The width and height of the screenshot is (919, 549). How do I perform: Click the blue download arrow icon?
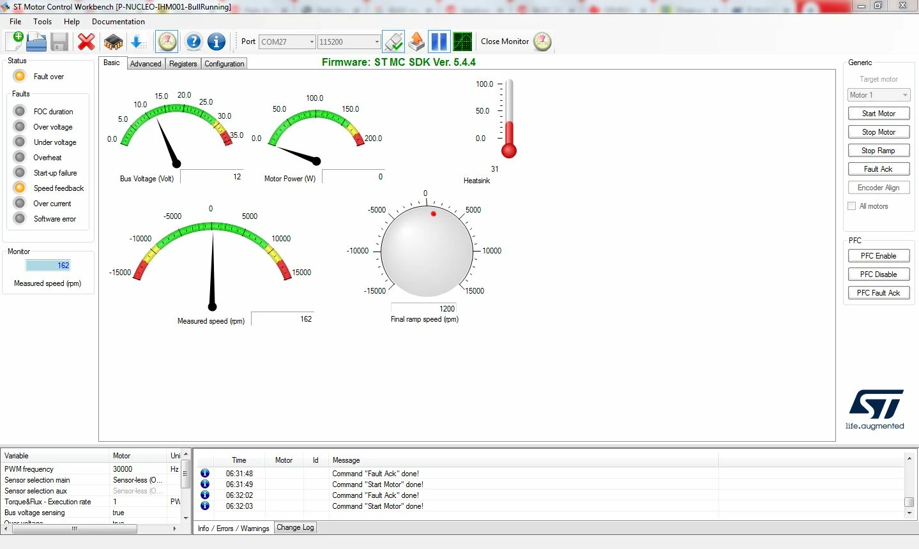[138, 41]
